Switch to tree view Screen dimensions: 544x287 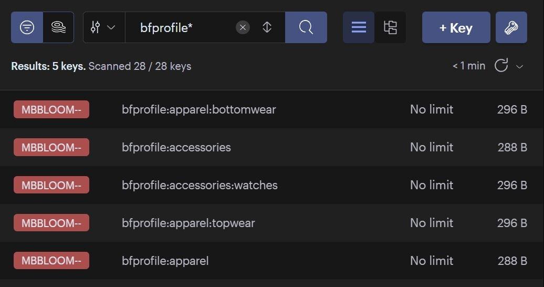pyautogui.click(x=390, y=27)
